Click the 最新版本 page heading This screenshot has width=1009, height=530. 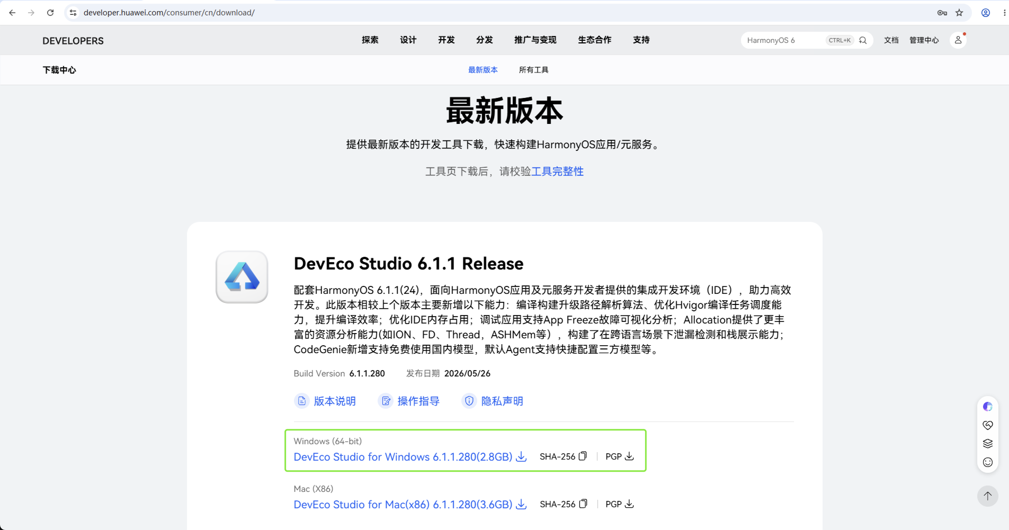tap(504, 111)
